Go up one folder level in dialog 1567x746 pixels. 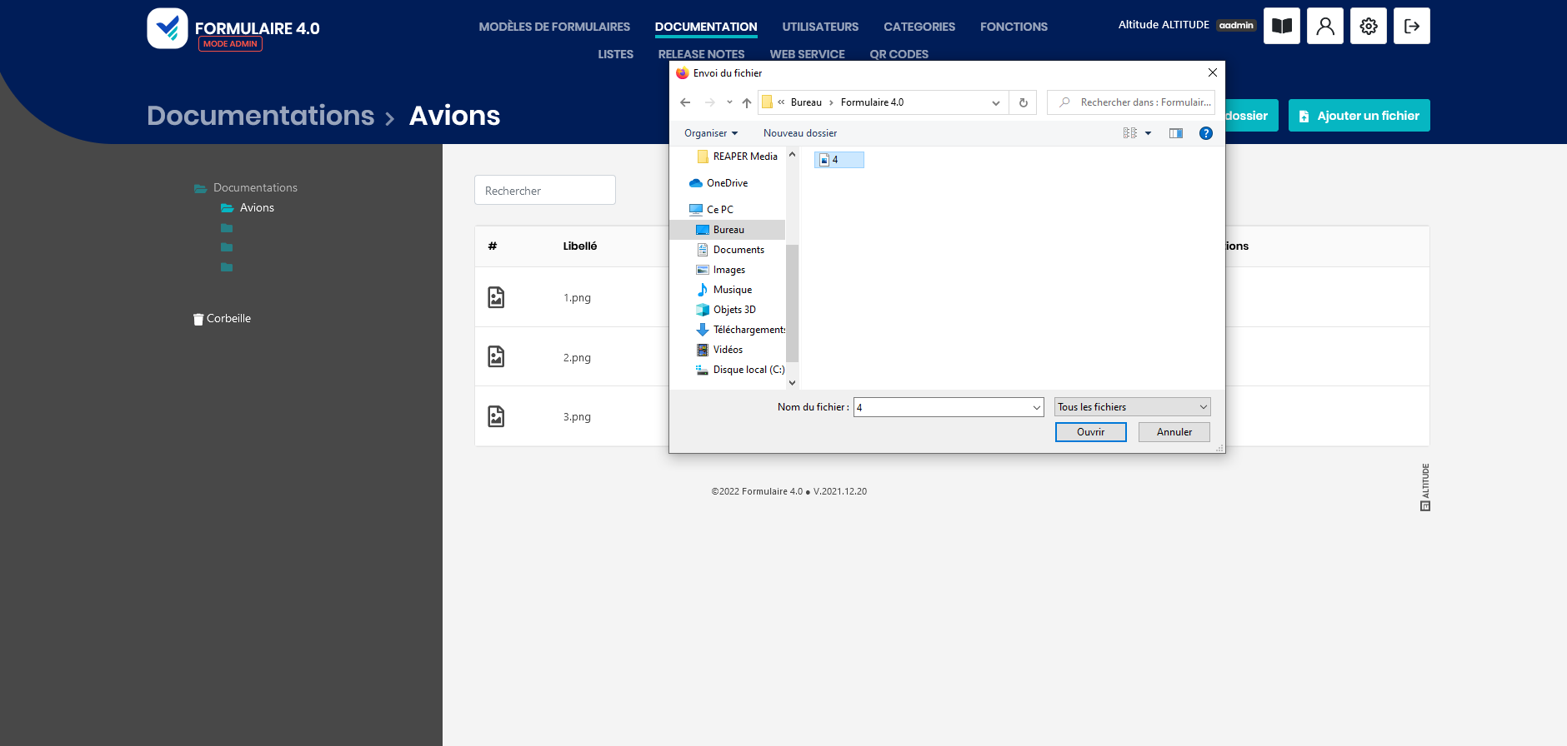(747, 102)
